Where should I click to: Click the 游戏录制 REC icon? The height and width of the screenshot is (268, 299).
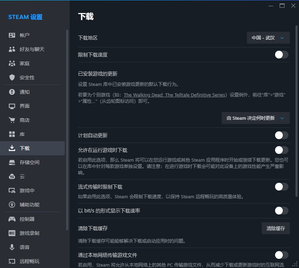(x=12, y=233)
